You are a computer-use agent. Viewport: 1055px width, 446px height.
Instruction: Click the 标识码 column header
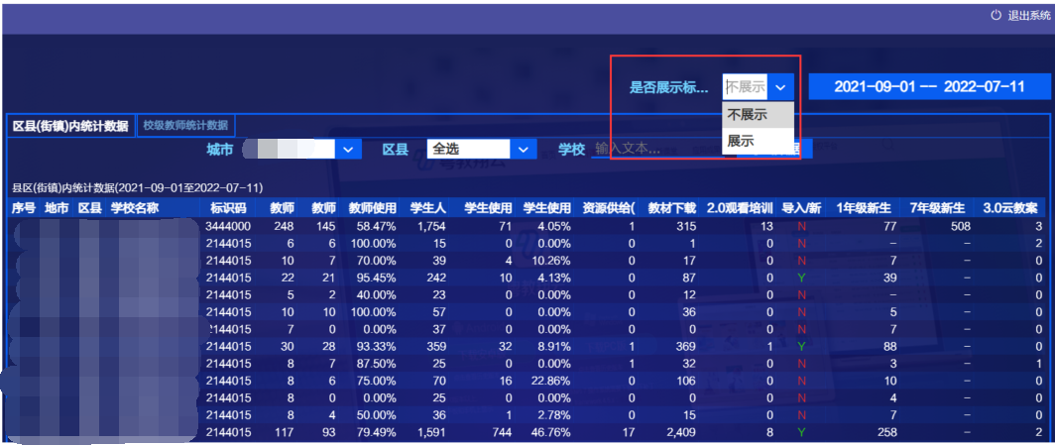(228, 208)
